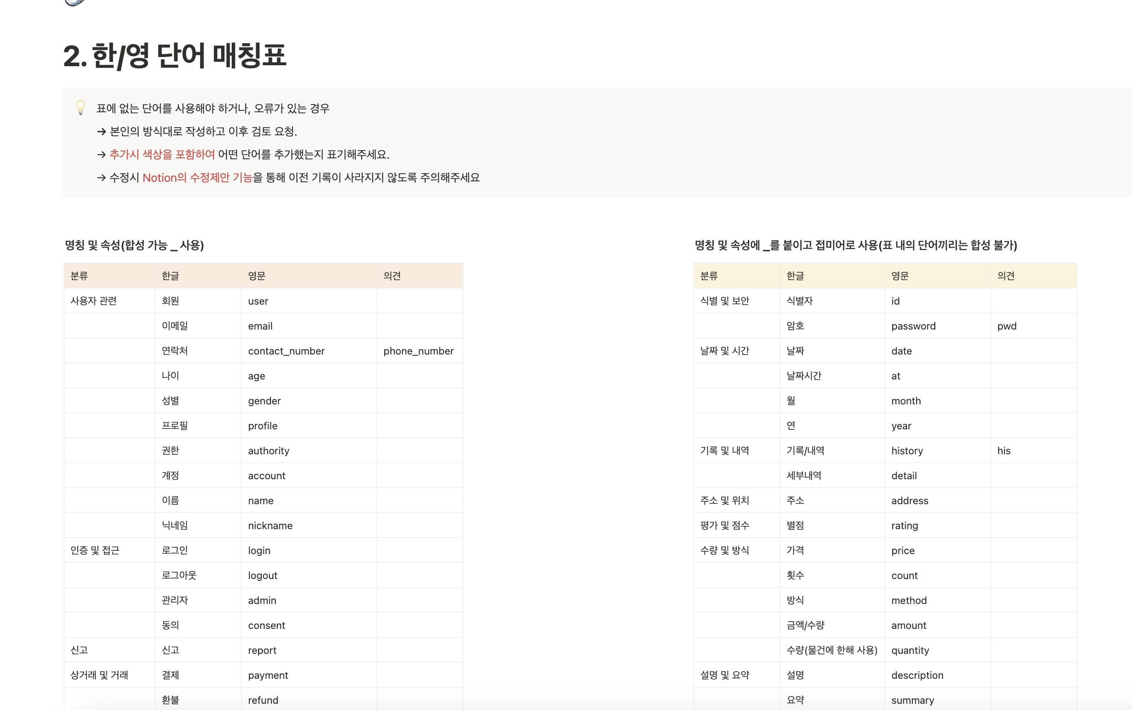This screenshot has height=710, width=1132.
Task: Click the 'contact_number' cell
Action: click(286, 351)
